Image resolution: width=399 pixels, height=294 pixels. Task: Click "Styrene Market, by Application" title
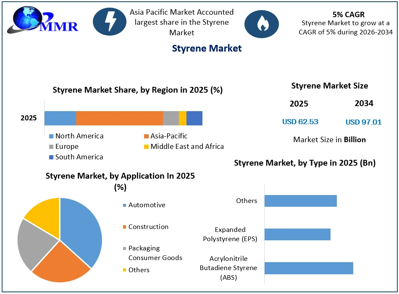coord(120,182)
